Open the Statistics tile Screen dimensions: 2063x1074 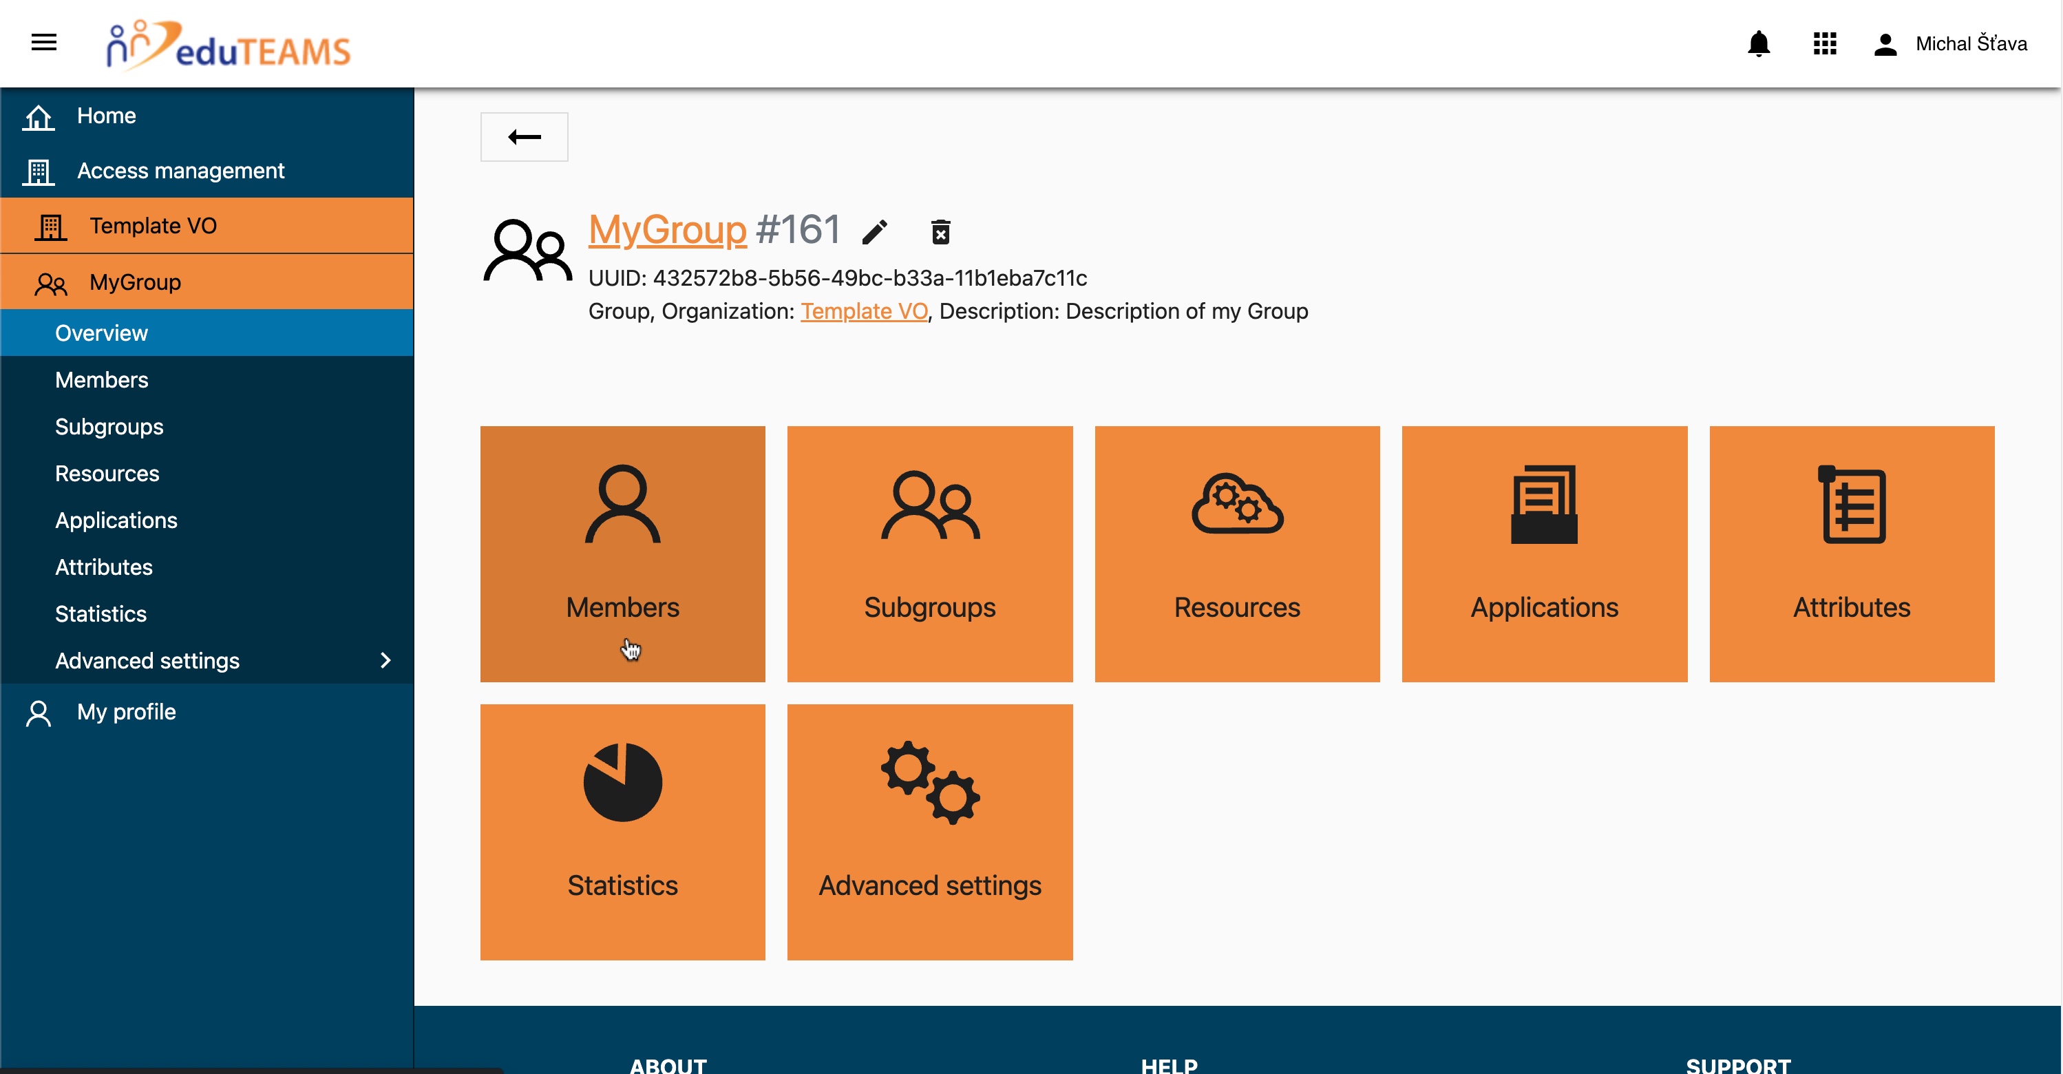click(x=622, y=832)
